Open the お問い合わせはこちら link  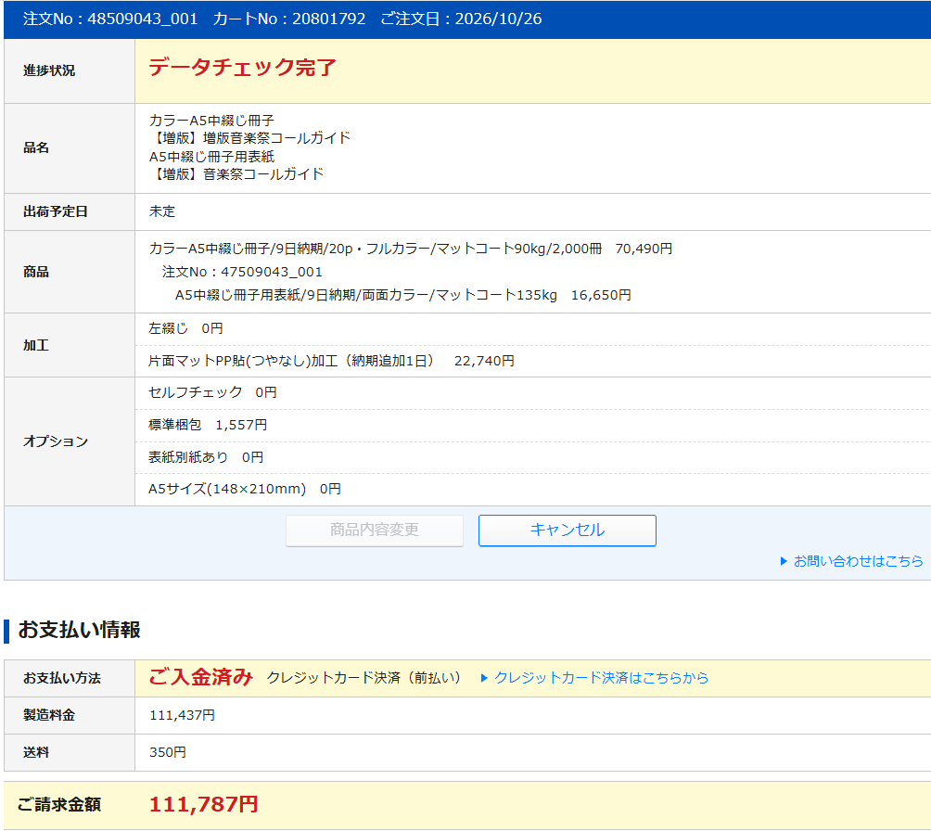[x=858, y=561]
